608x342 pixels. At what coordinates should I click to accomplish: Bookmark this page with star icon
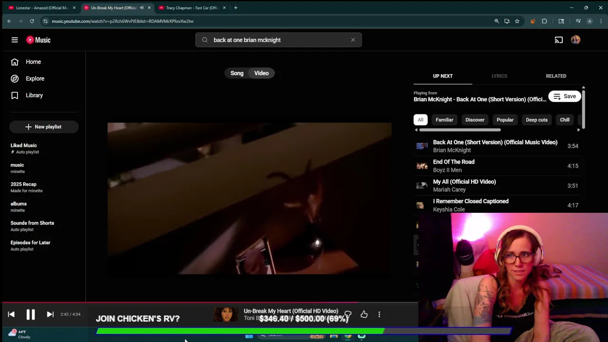517,21
